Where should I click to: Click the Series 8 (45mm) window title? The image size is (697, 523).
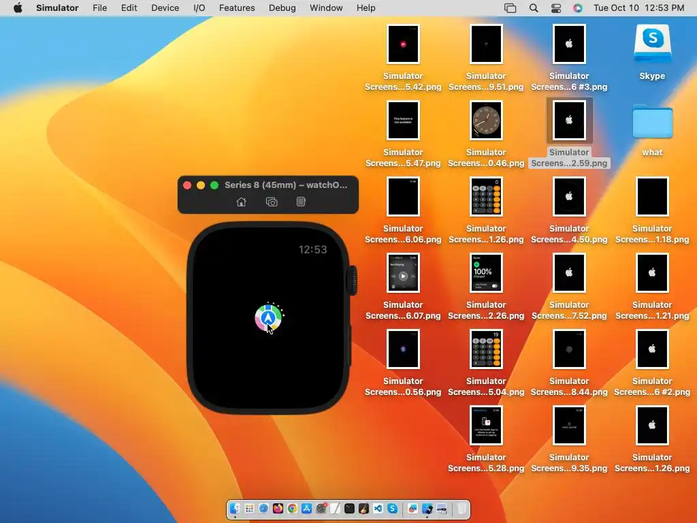tap(286, 185)
